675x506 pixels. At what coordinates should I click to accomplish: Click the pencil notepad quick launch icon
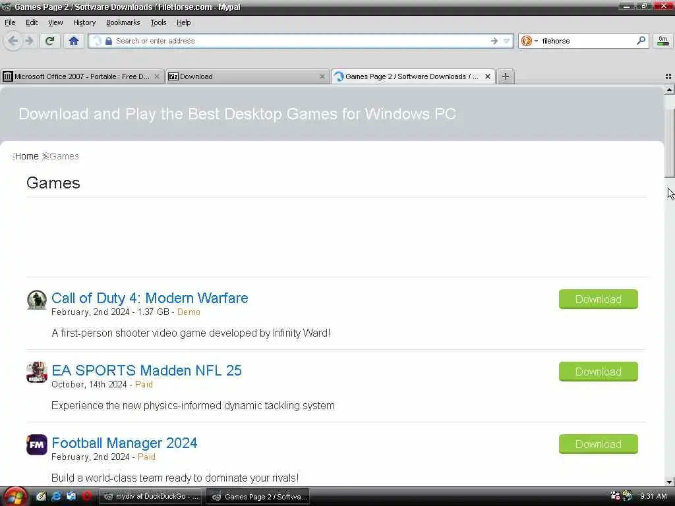(41, 497)
